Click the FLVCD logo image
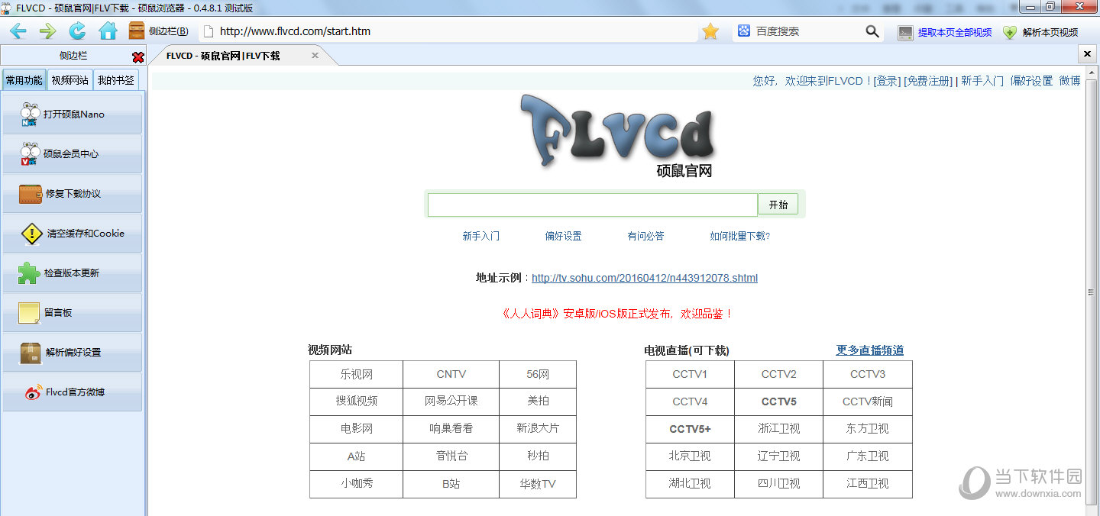This screenshot has width=1100, height=516. tap(617, 137)
